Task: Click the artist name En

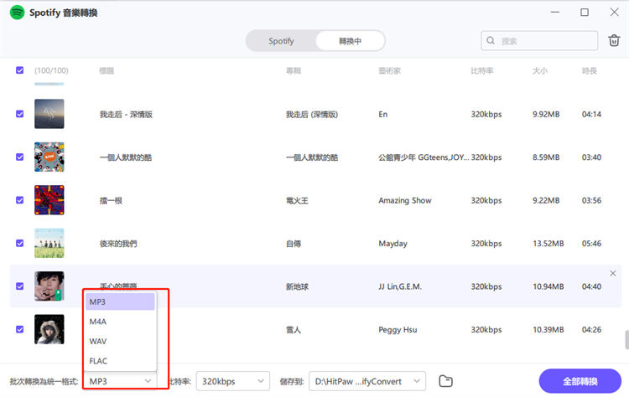Action: pyautogui.click(x=383, y=114)
